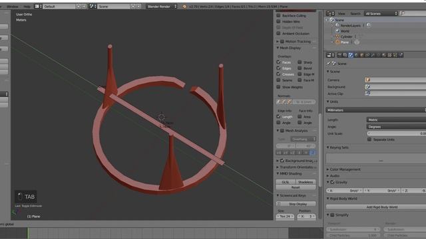Open the Render properties tab icon

pyautogui.click(x=339, y=55)
